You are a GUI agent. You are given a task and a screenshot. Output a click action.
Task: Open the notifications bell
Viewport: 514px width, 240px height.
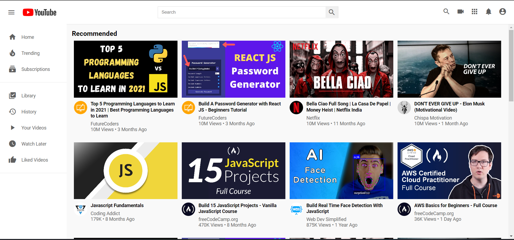[489, 12]
